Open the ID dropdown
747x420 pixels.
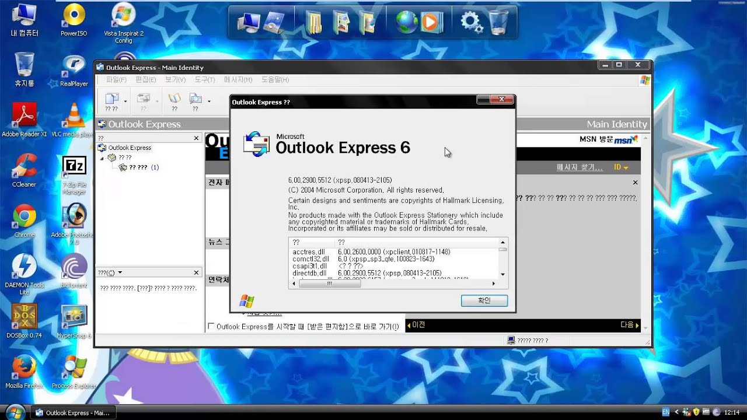621,167
